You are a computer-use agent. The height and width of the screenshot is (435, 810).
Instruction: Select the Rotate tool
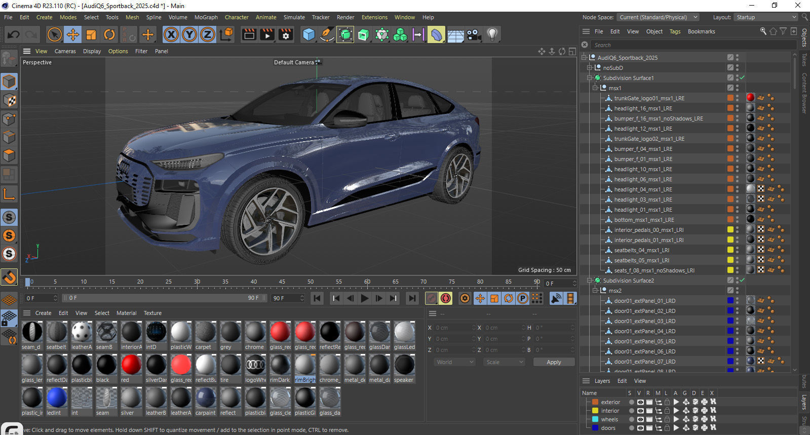[x=109, y=34]
